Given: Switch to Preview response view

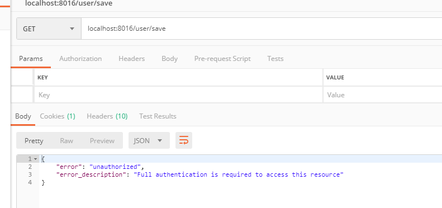Looking at the screenshot, I should pyautogui.click(x=102, y=140).
